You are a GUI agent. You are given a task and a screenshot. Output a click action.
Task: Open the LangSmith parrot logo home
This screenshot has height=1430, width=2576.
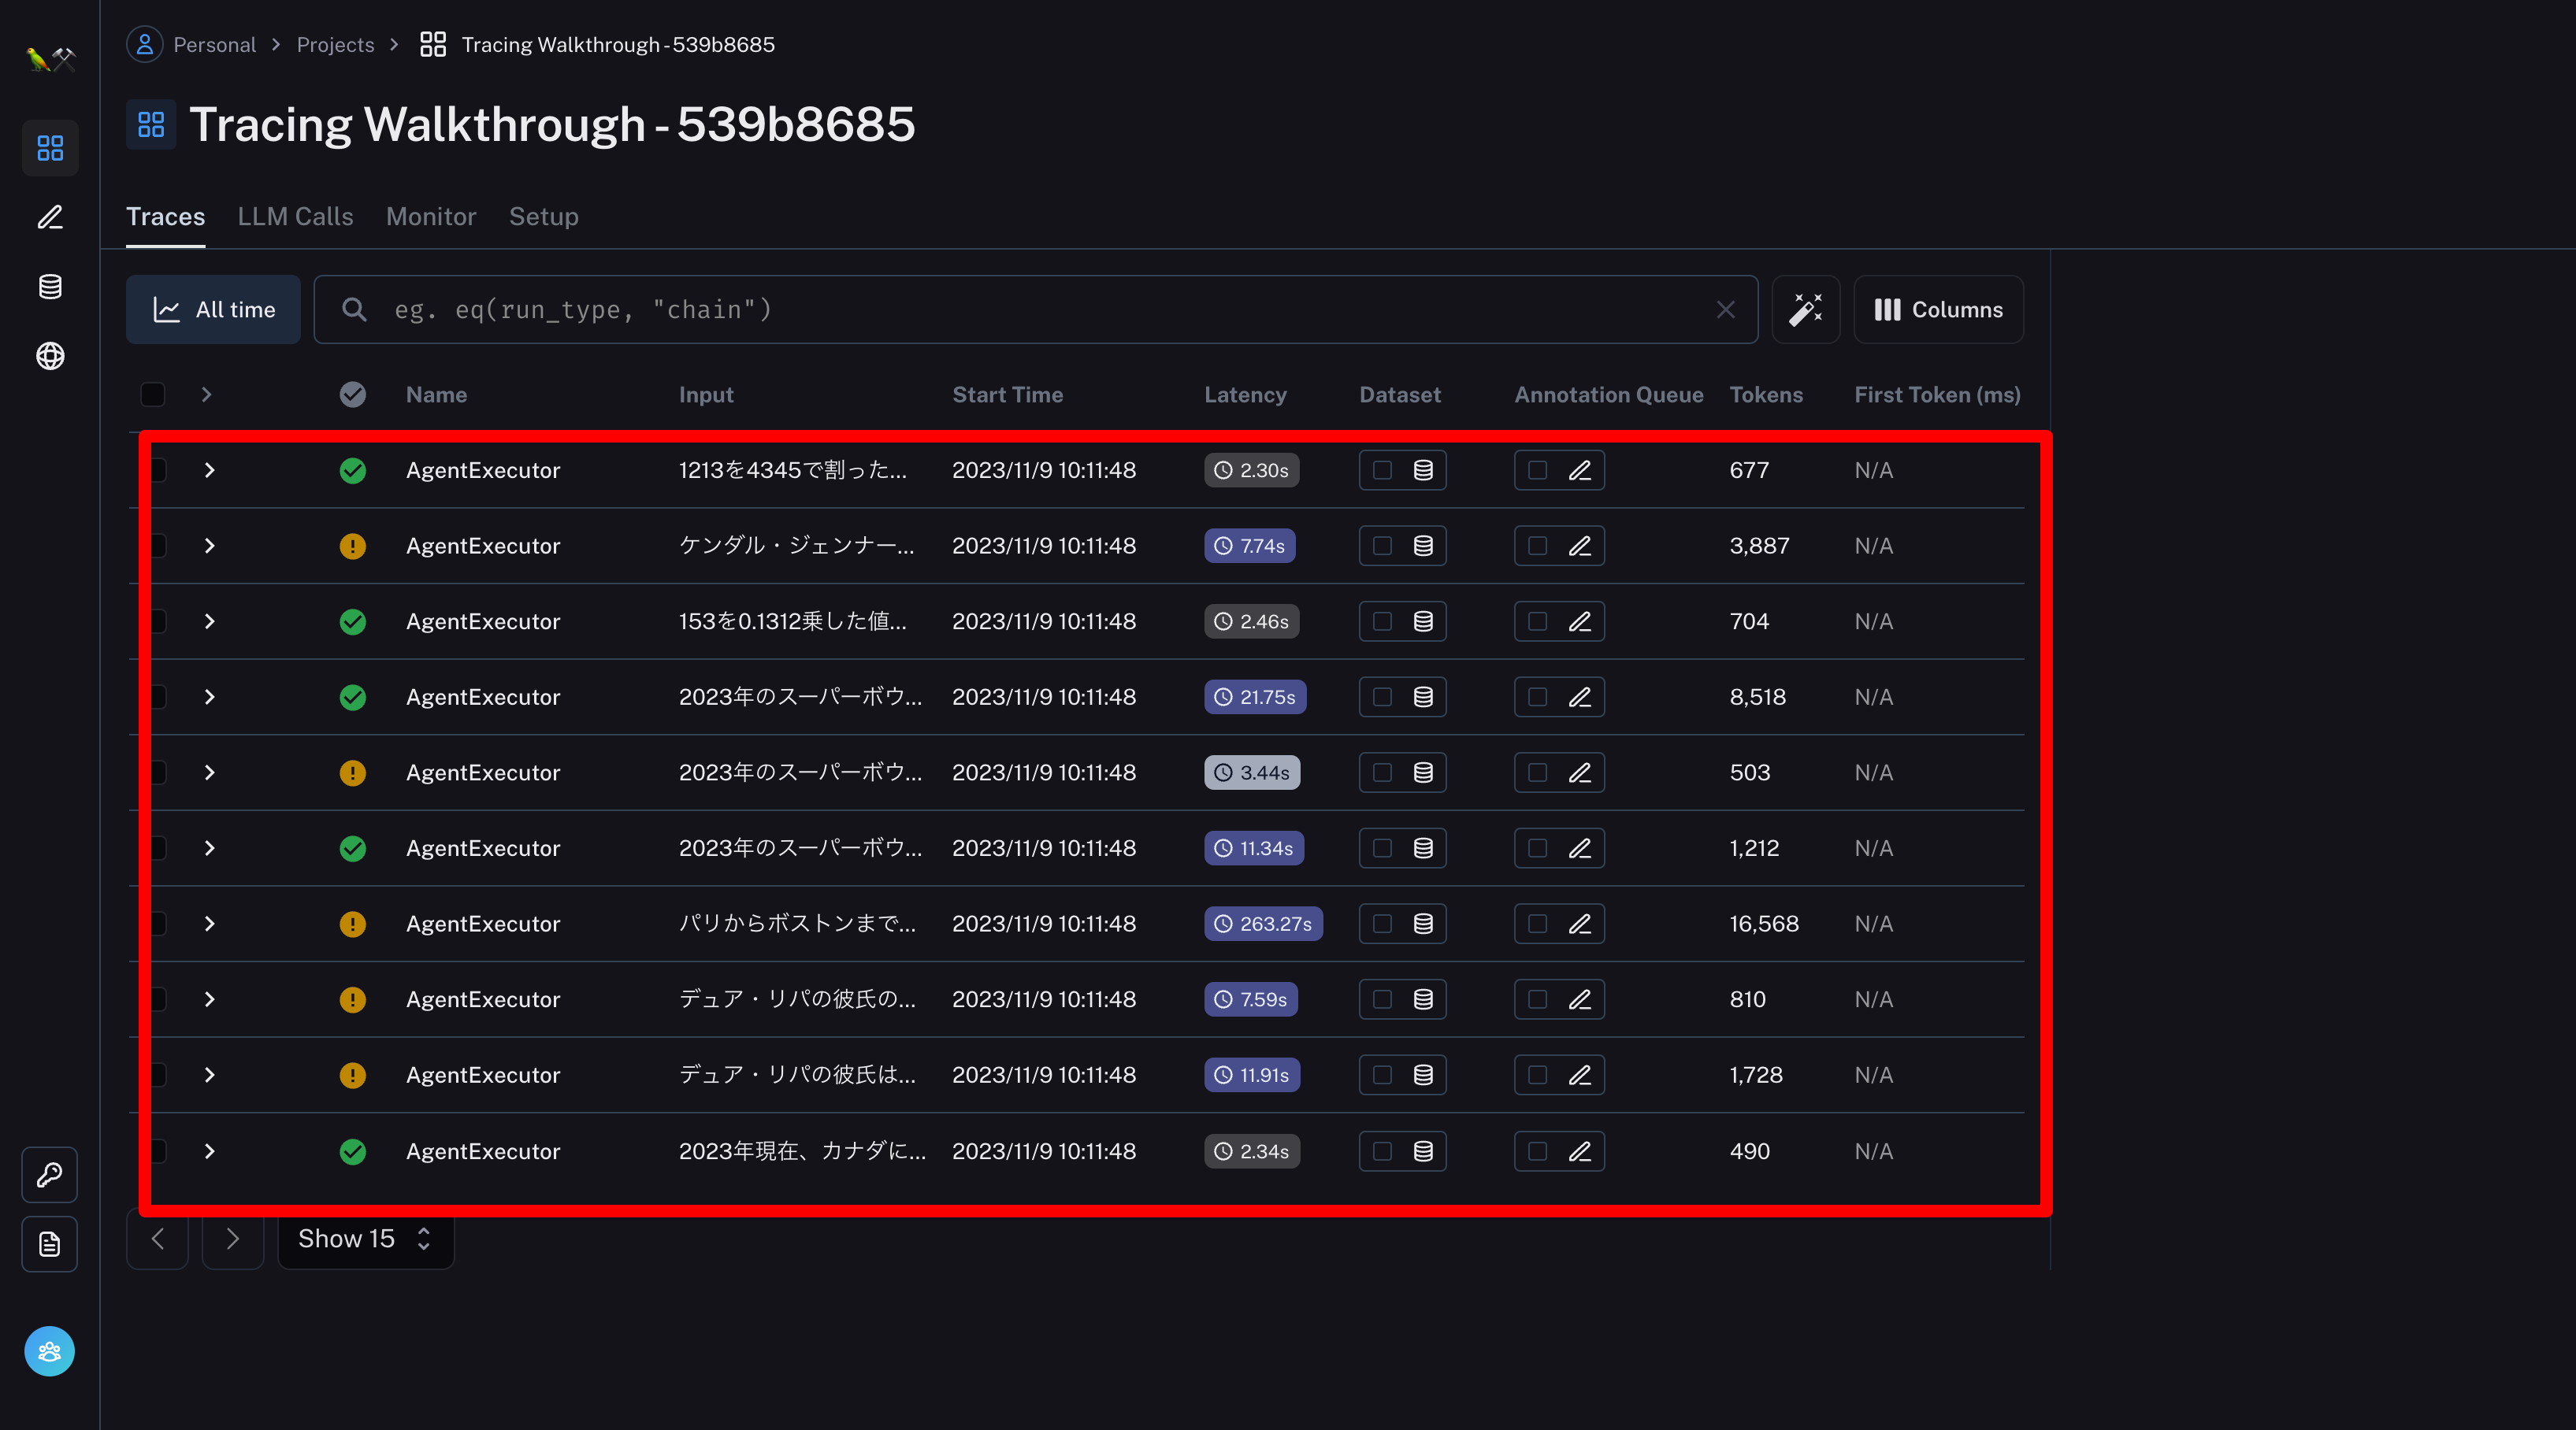point(50,58)
